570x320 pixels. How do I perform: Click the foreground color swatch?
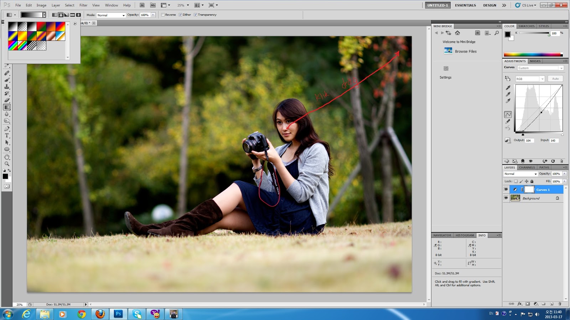[x=5, y=176]
